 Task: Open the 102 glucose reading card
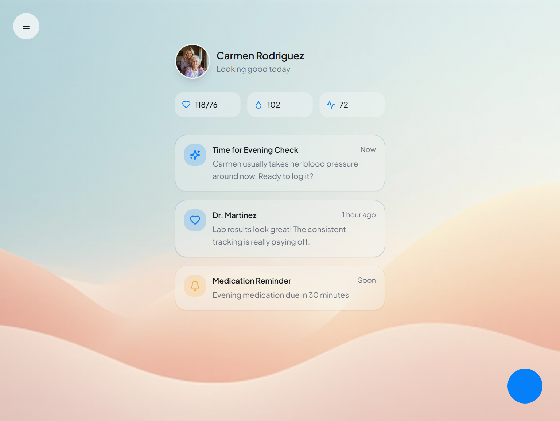point(280,105)
